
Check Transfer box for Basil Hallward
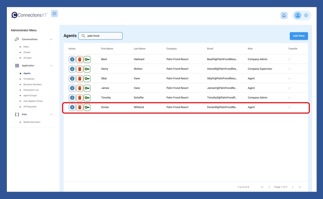[x=290, y=60]
